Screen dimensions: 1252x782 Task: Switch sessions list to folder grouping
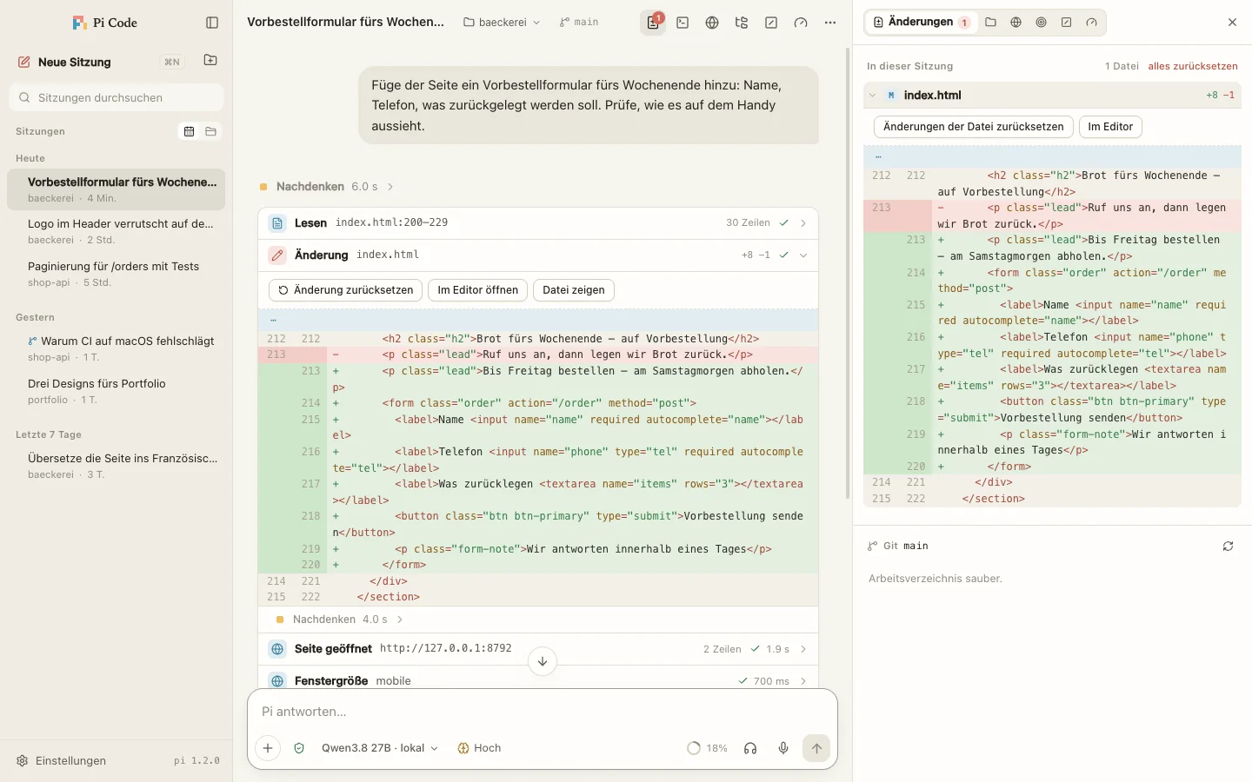coord(210,131)
